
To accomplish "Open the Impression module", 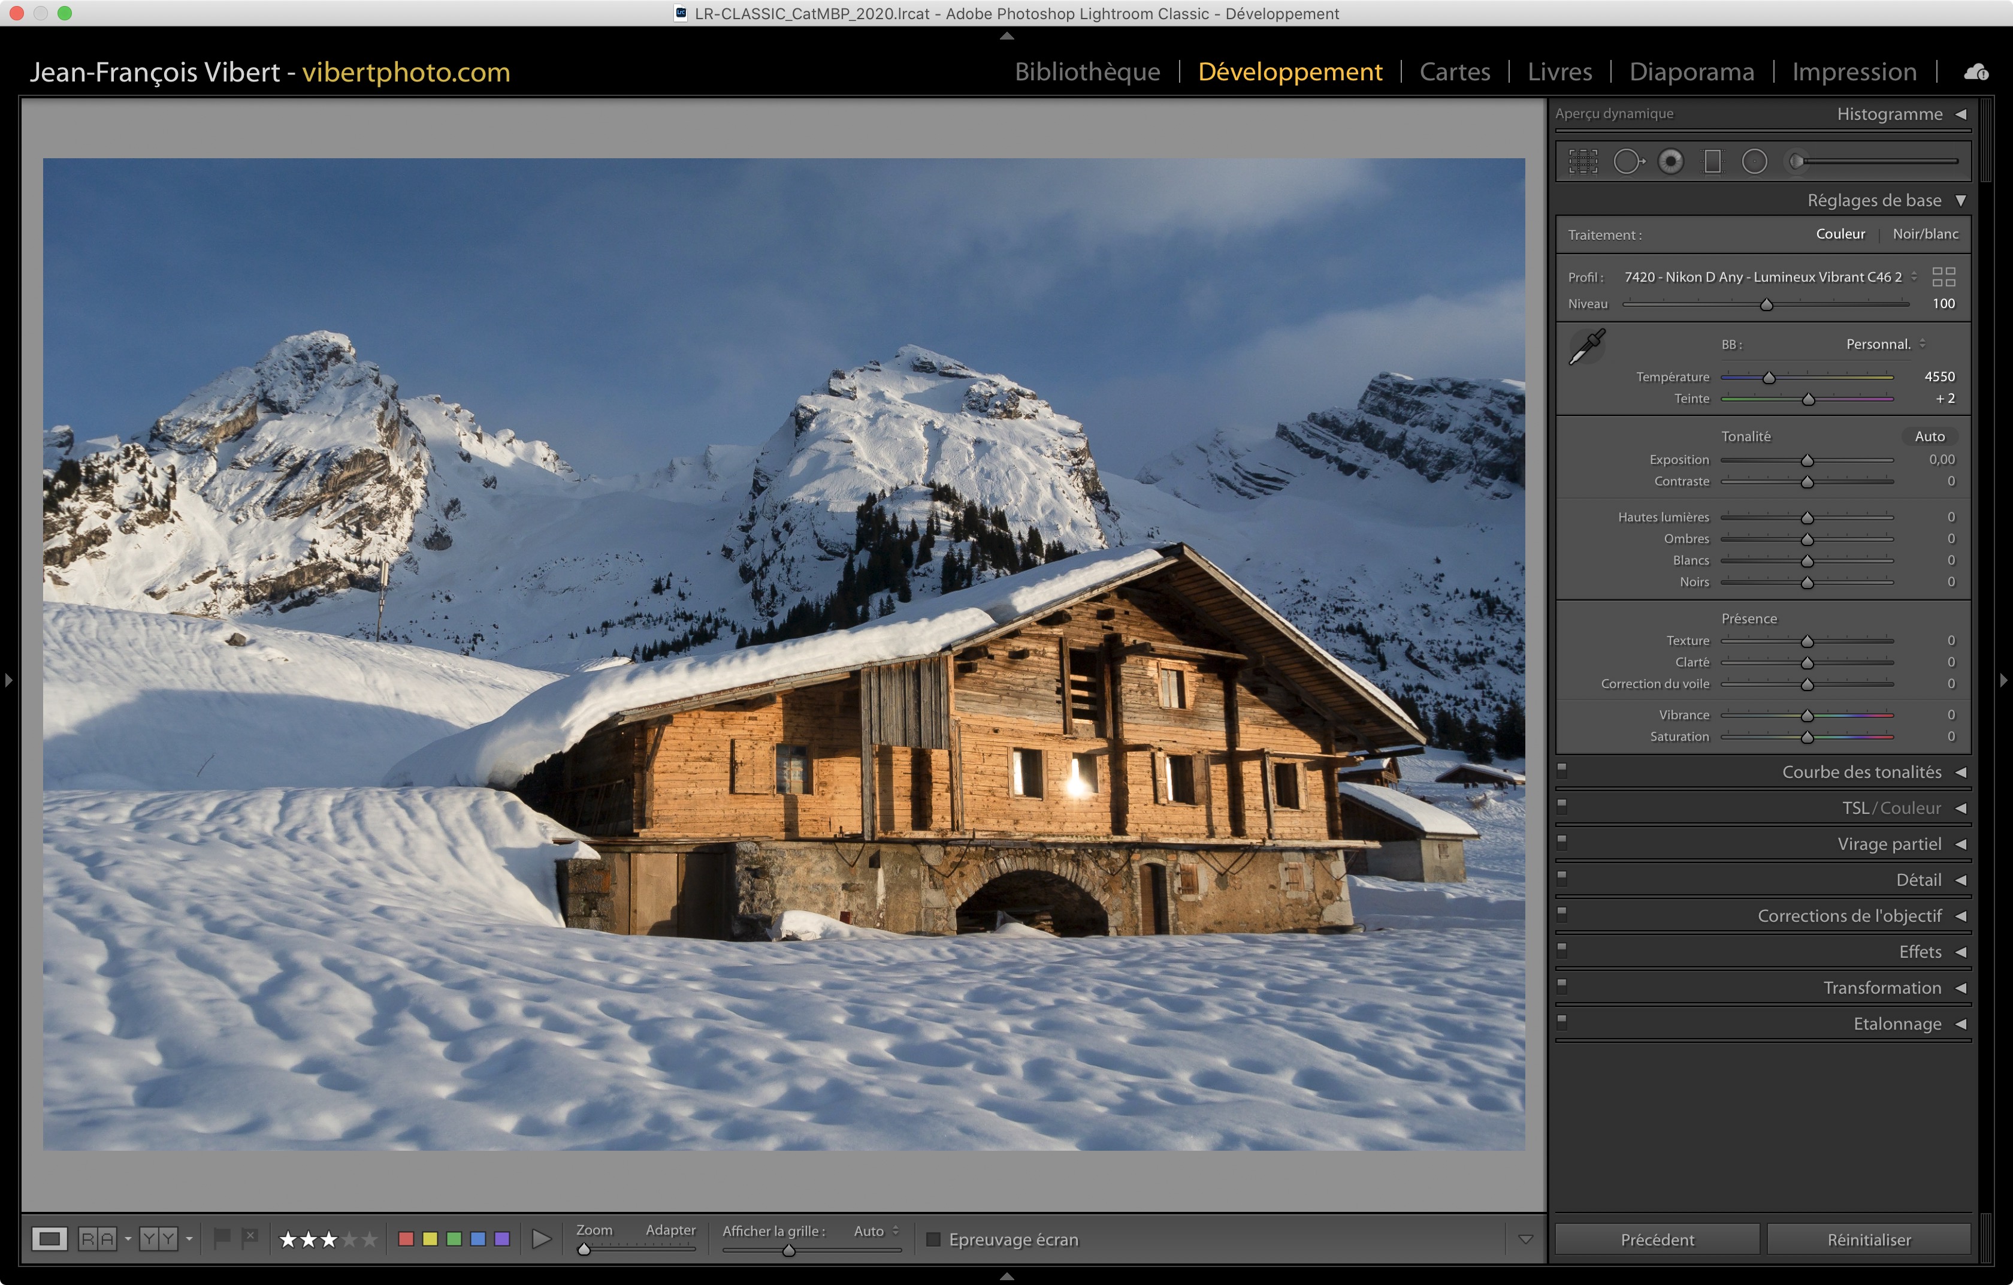I will coord(1853,72).
